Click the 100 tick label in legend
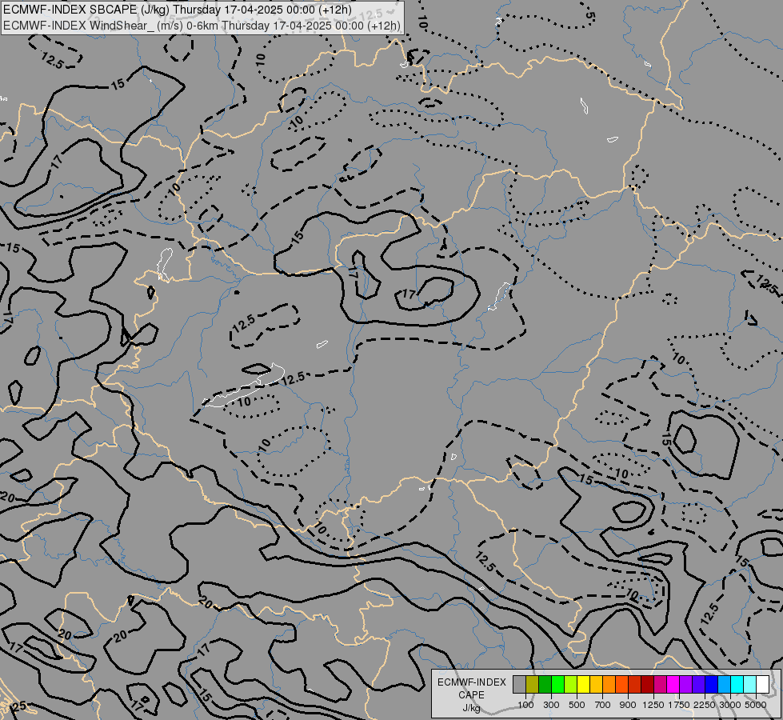Viewport: 783px width, 720px height. click(x=525, y=705)
